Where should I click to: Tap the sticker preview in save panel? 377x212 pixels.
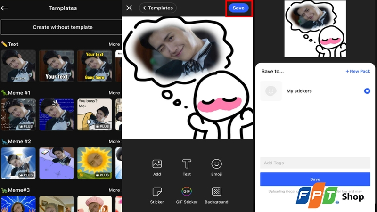point(315,29)
